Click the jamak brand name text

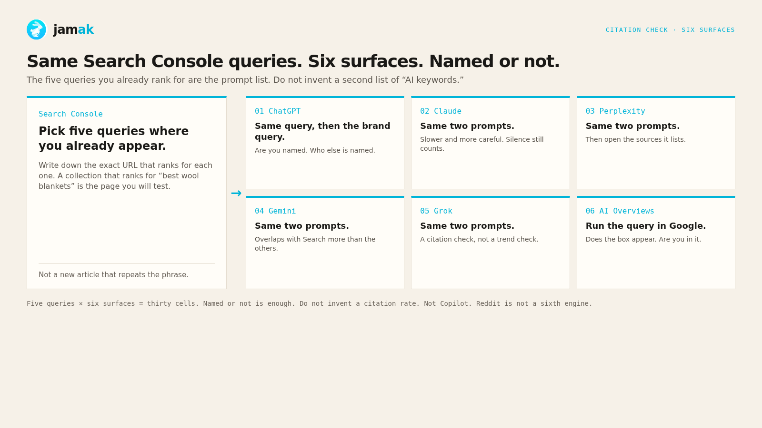pos(74,29)
